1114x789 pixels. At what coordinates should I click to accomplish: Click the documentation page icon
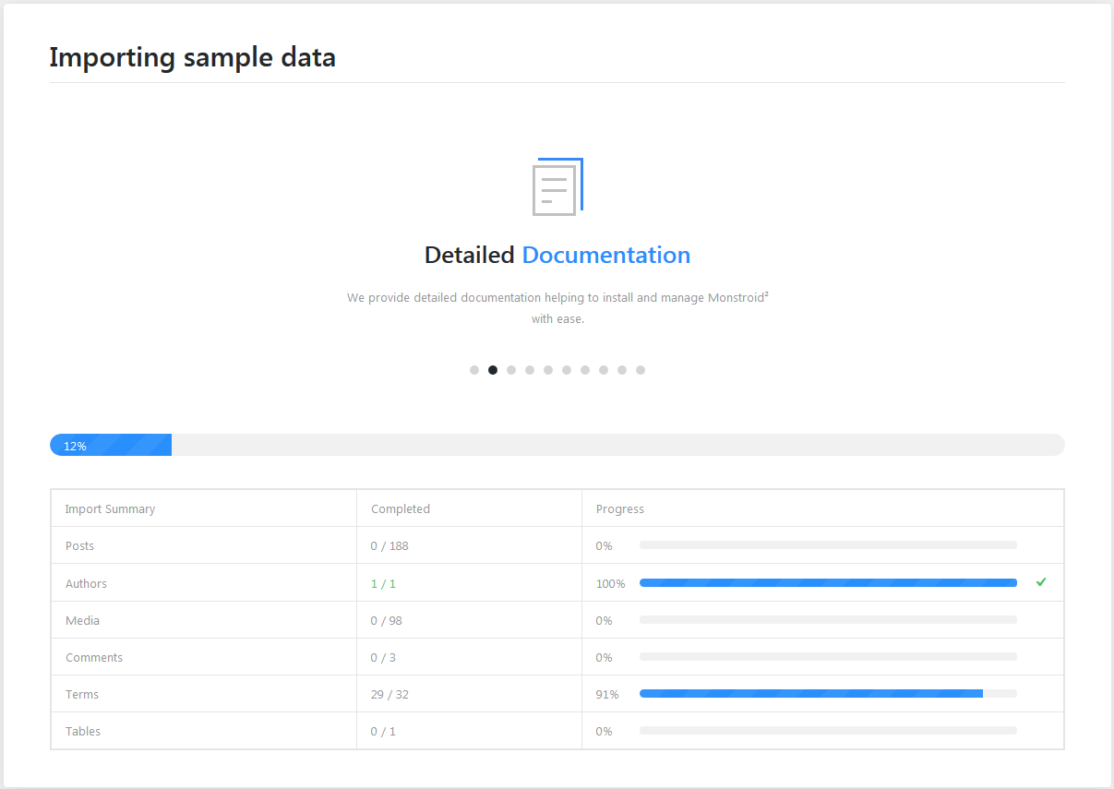(557, 187)
